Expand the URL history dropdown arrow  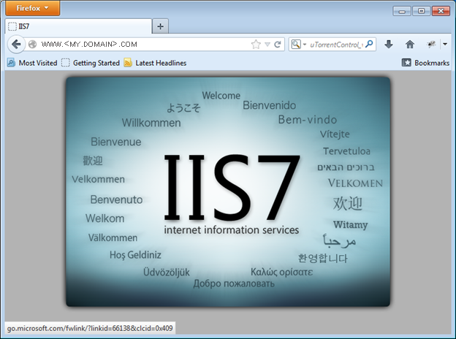[x=267, y=45]
